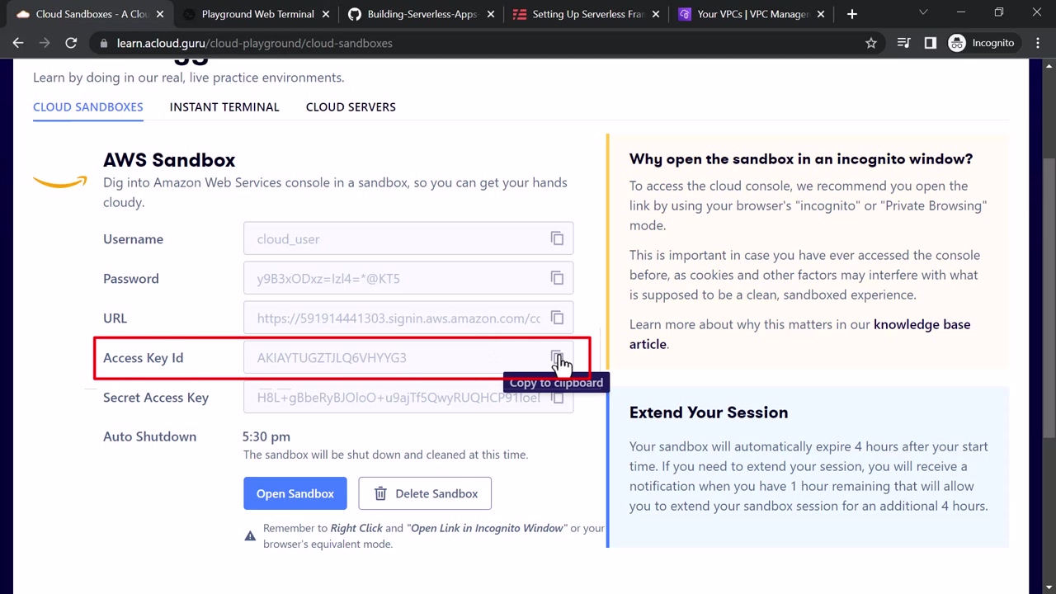Select the Instant Terminal section tab
1056x594 pixels.
pyautogui.click(x=224, y=107)
